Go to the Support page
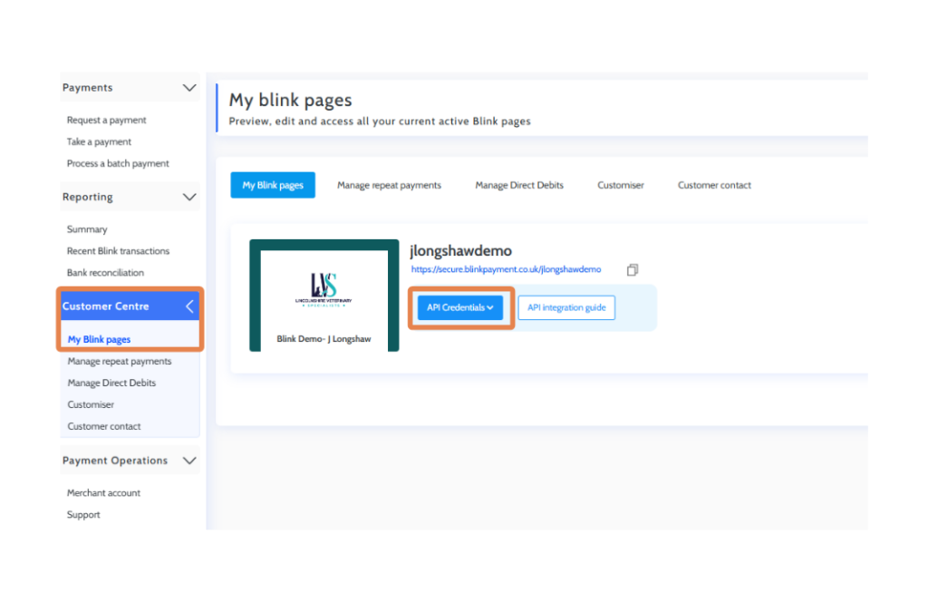Screen dimensions: 928x602 point(83,515)
